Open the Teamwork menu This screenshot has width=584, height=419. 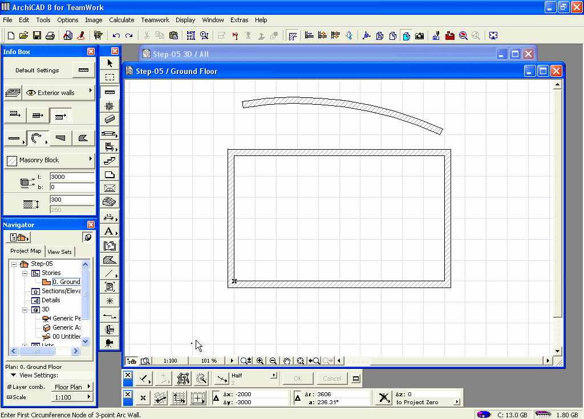point(155,20)
